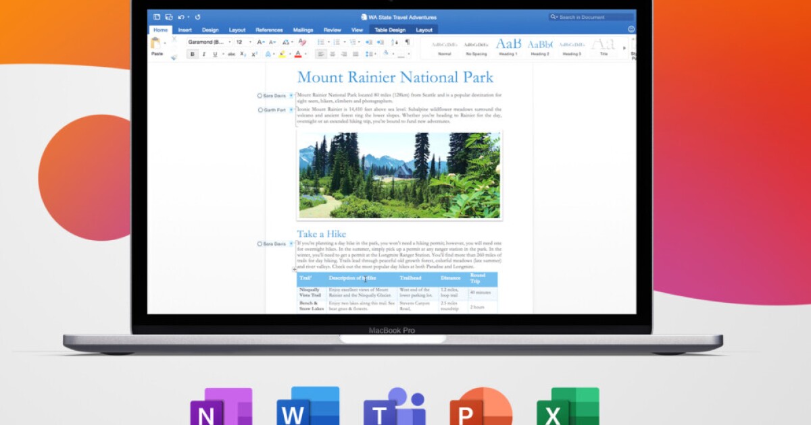Click the sidebar layout icon in title bar
This screenshot has width=811, height=425.
coord(157,17)
